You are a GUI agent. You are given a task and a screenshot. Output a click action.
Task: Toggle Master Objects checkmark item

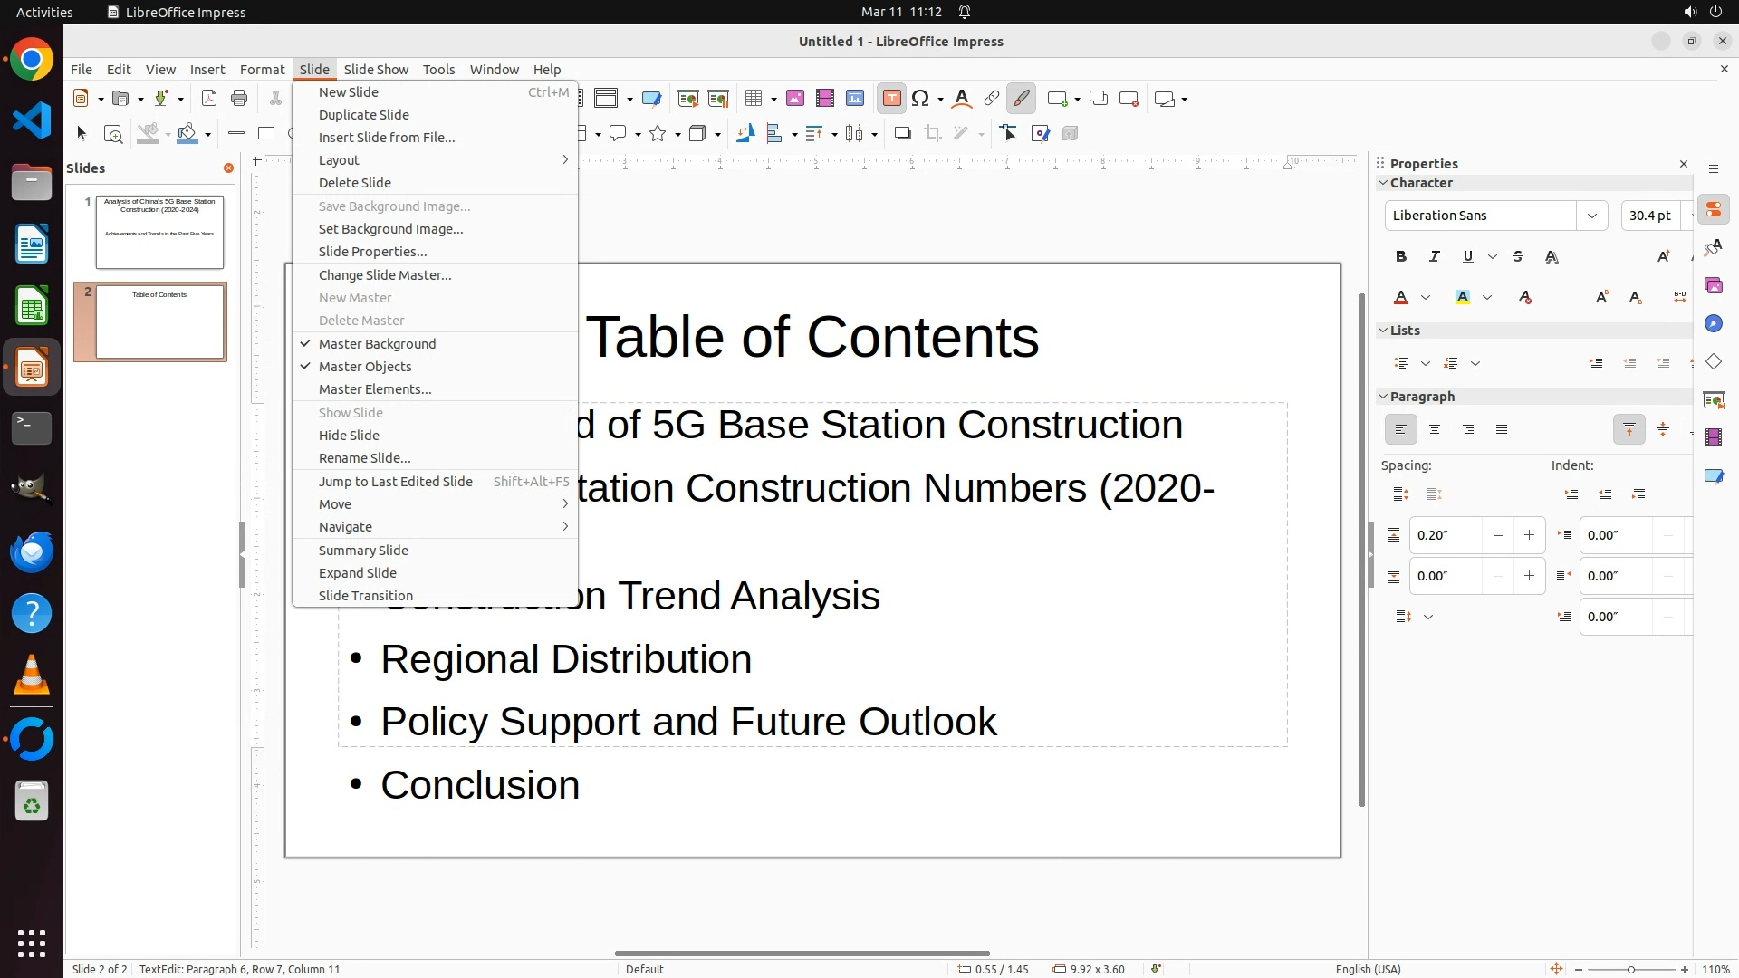[365, 367]
